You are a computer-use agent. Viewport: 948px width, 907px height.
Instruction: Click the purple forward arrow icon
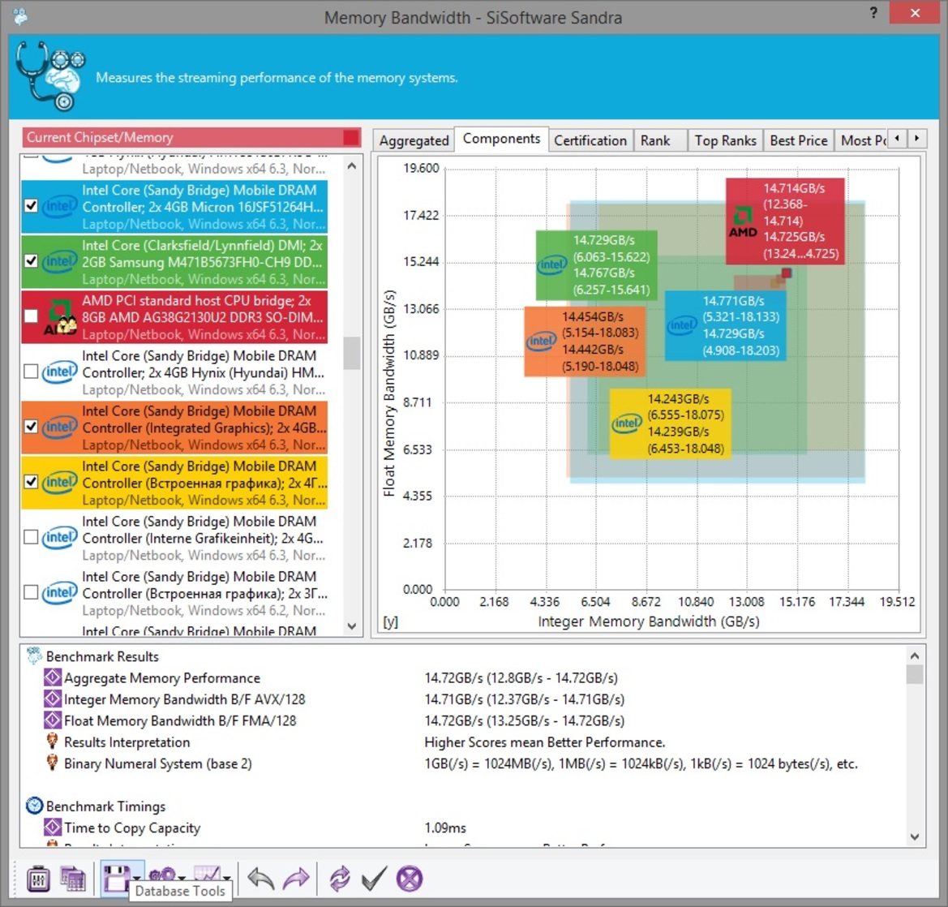click(296, 879)
